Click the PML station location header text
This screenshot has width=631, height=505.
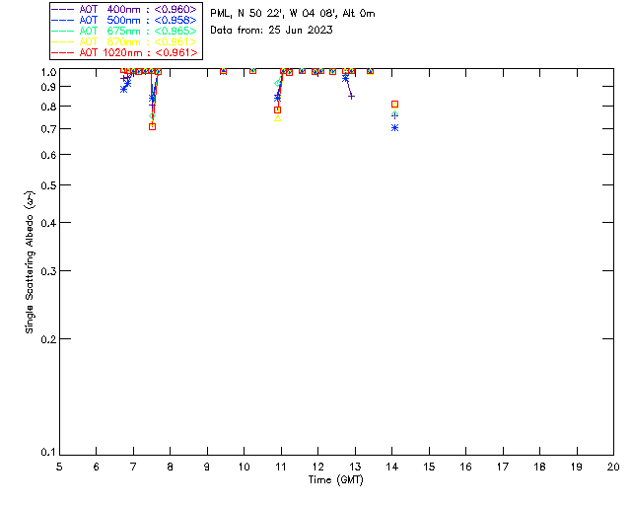pos(293,14)
